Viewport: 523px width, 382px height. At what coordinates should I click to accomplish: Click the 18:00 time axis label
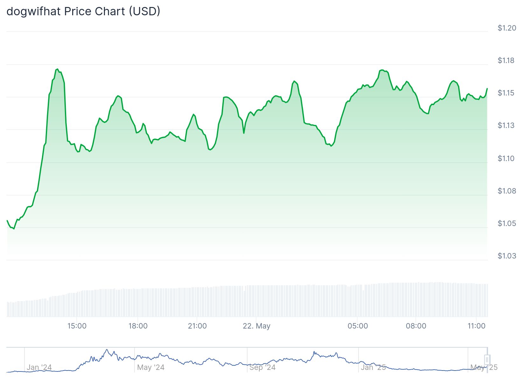pyautogui.click(x=138, y=326)
